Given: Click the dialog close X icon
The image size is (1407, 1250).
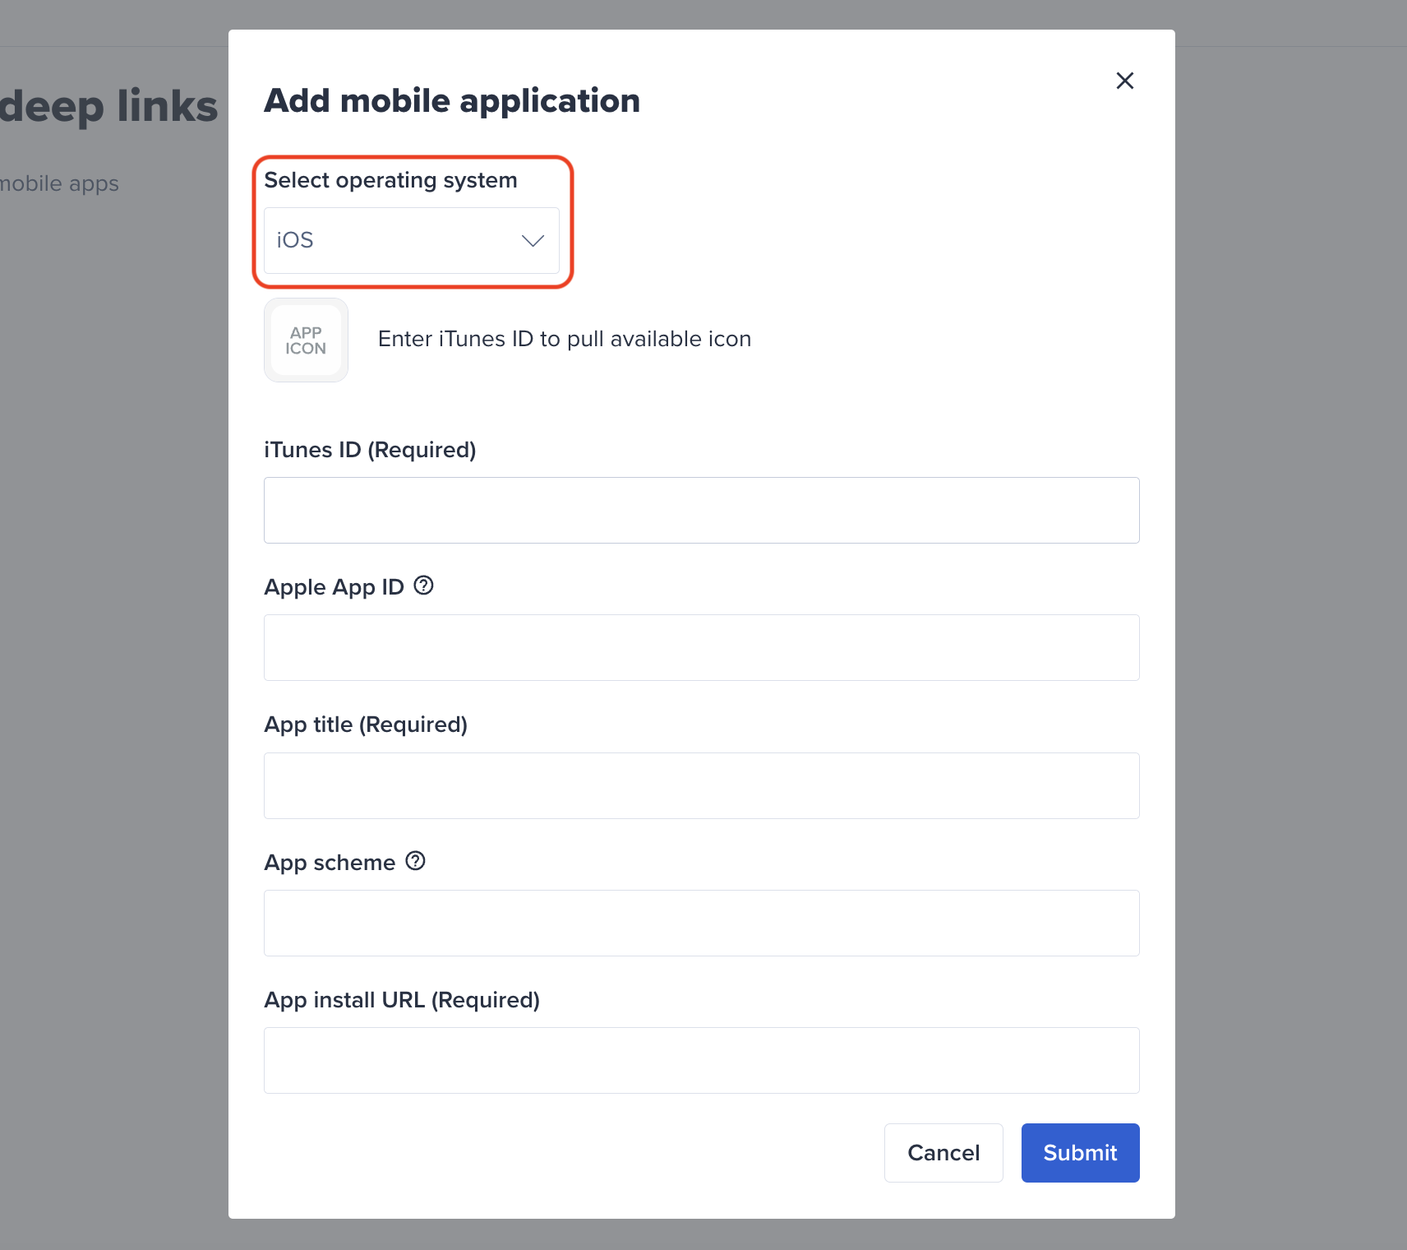Looking at the screenshot, I should pos(1124,81).
